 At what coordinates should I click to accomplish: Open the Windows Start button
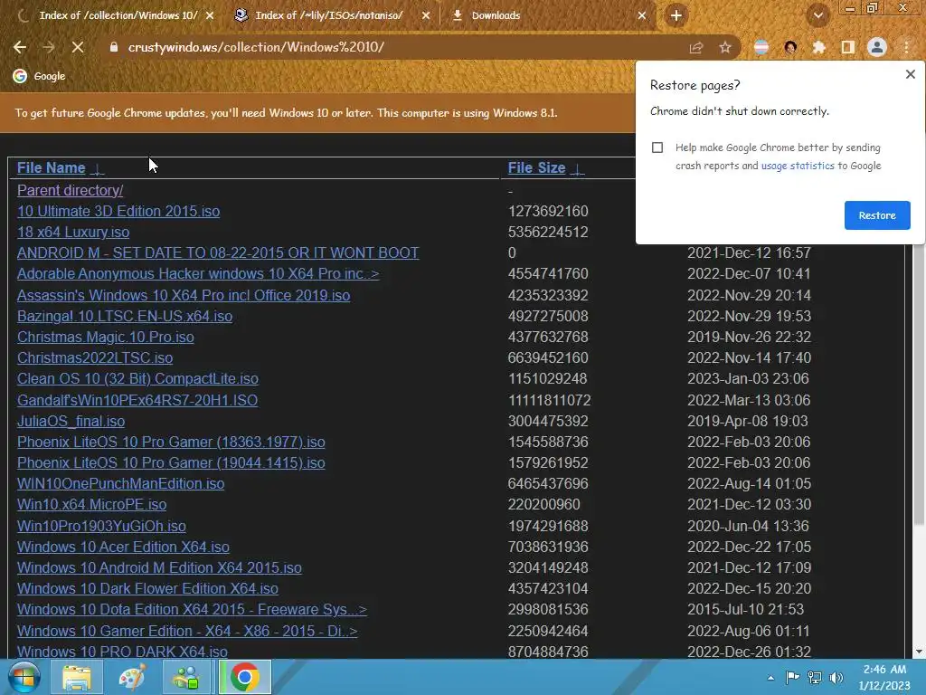(24, 677)
